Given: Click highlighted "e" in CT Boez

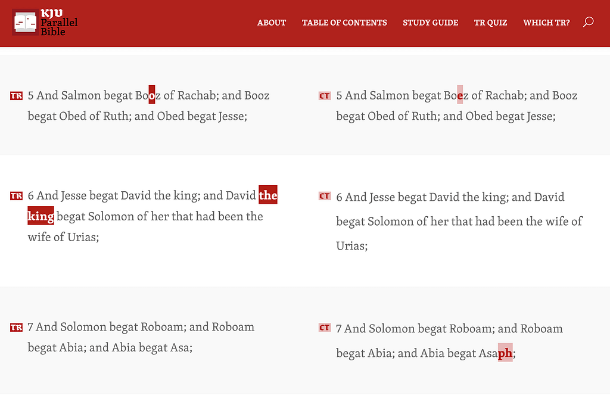Looking at the screenshot, I should pos(460,95).
